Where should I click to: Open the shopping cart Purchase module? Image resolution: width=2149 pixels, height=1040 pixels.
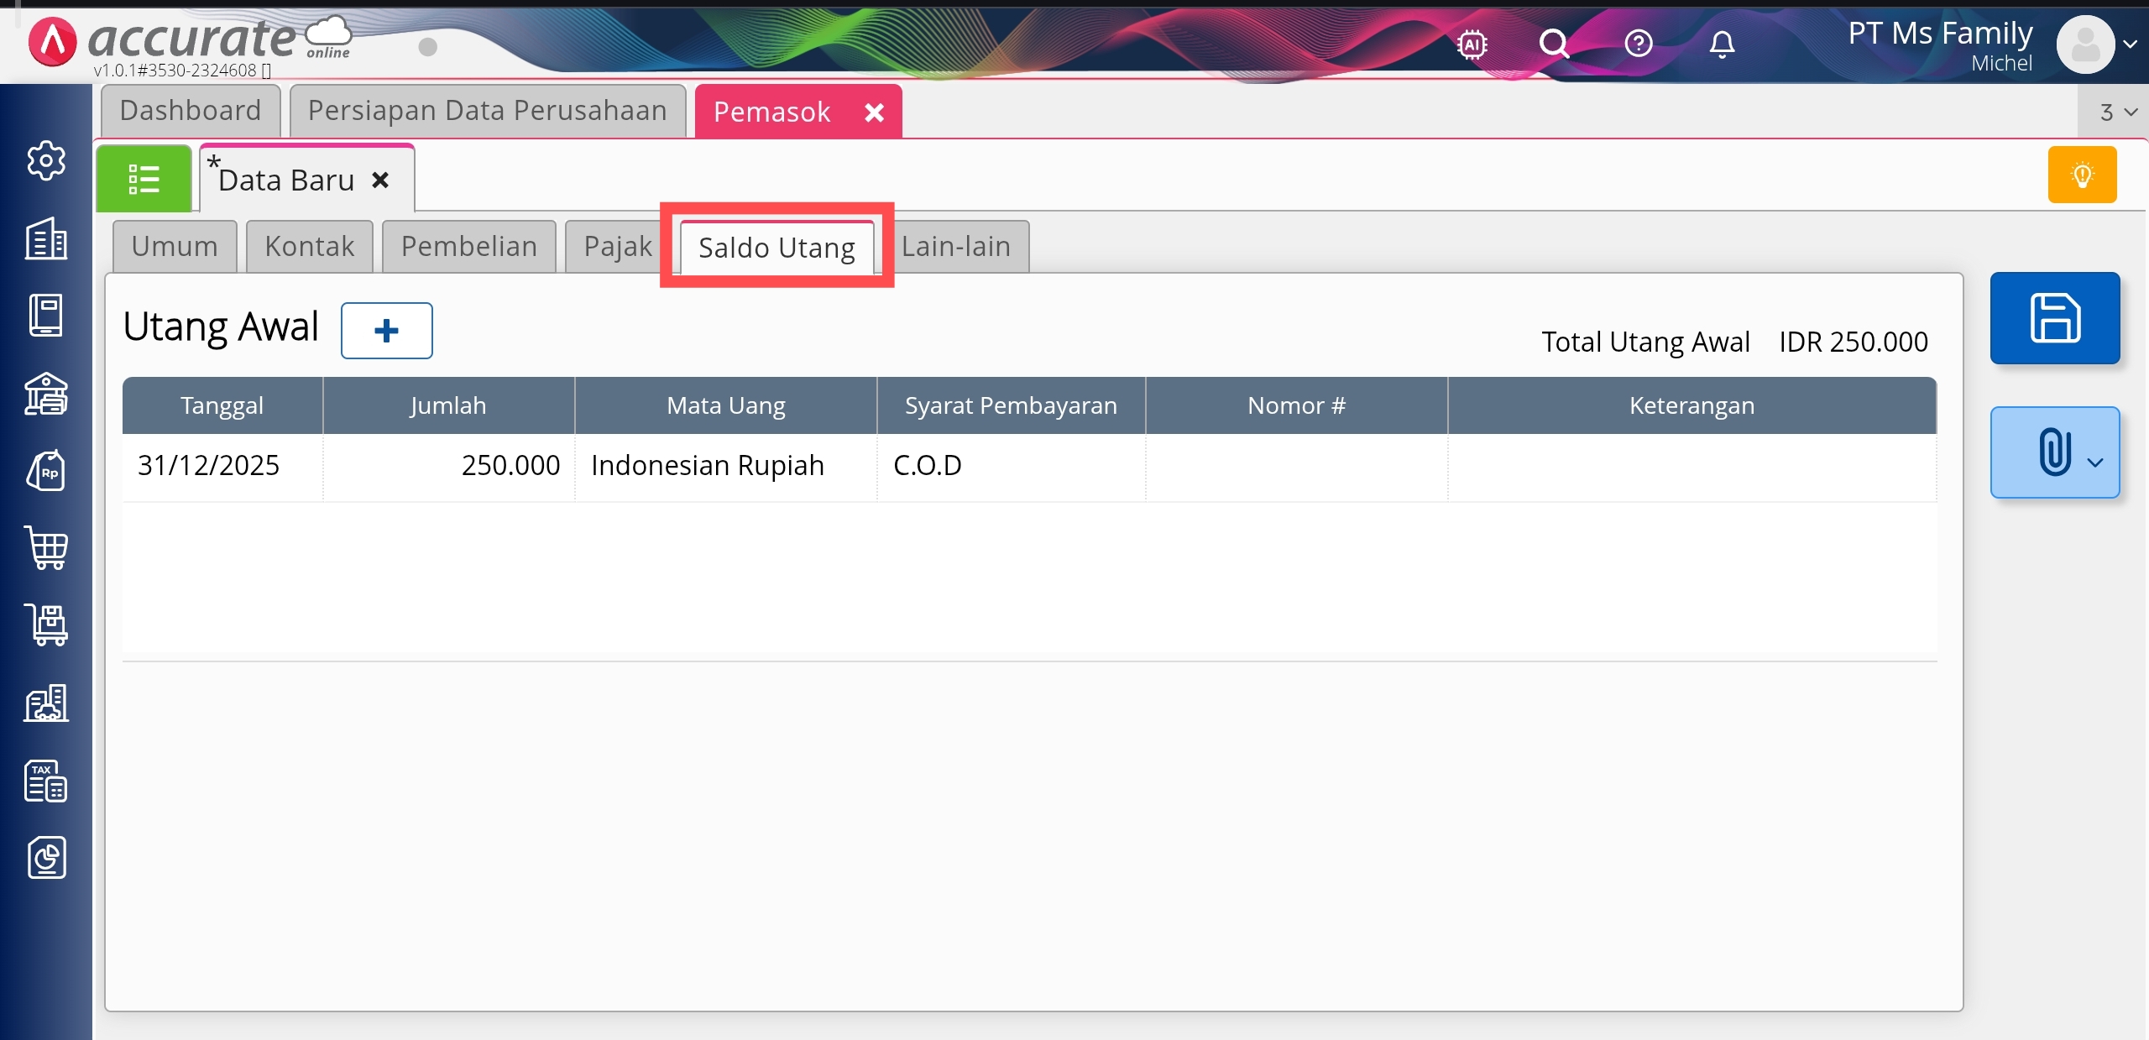[x=46, y=548]
